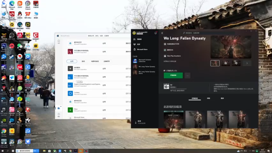Launch WPS Office desktop shortcut
Image resolution: width=272 pixels, height=153 pixels.
click(28, 15)
